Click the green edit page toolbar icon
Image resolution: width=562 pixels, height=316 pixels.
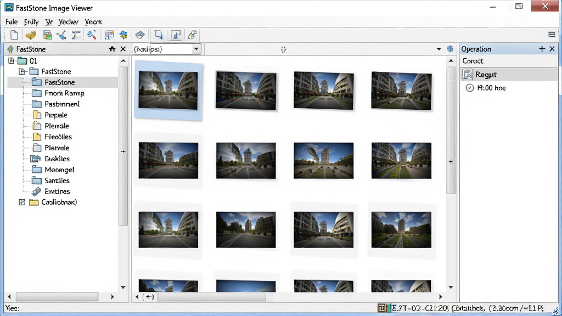[192, 35]
